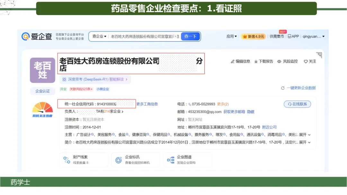Screen dimensions: 347x195
Task: Click the 小微企业 tag
Action: [103, 89]
